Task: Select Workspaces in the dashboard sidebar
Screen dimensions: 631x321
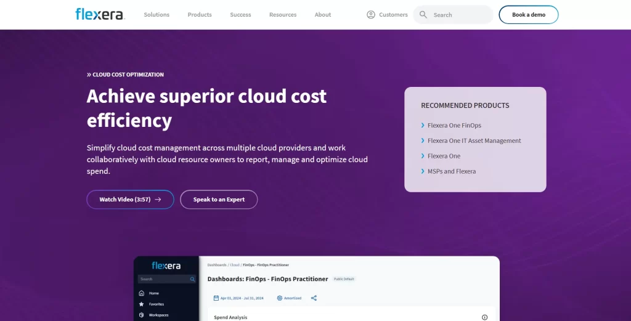Action: 158,315
